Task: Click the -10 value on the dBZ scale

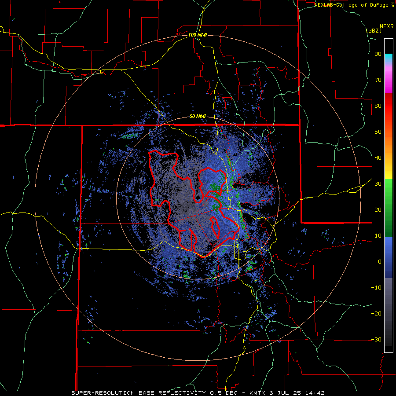Action: (376, 288)
